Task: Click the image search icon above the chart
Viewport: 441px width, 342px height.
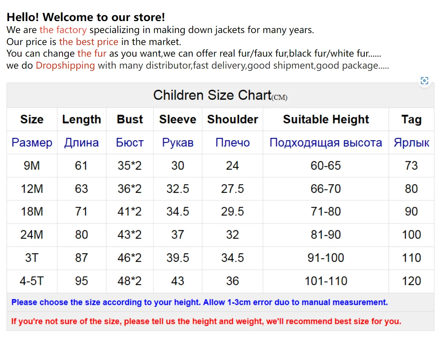Action: coord(424,81)
